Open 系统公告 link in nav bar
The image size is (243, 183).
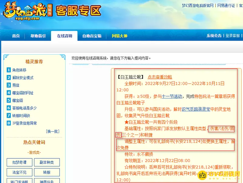click(x=214, y=36)
